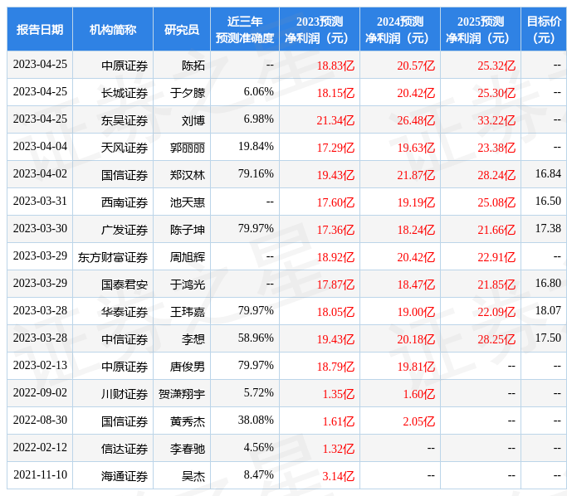Click the 国泰君安 institution name
Viewport: 567px width, 496px height.
pos(125,284)
